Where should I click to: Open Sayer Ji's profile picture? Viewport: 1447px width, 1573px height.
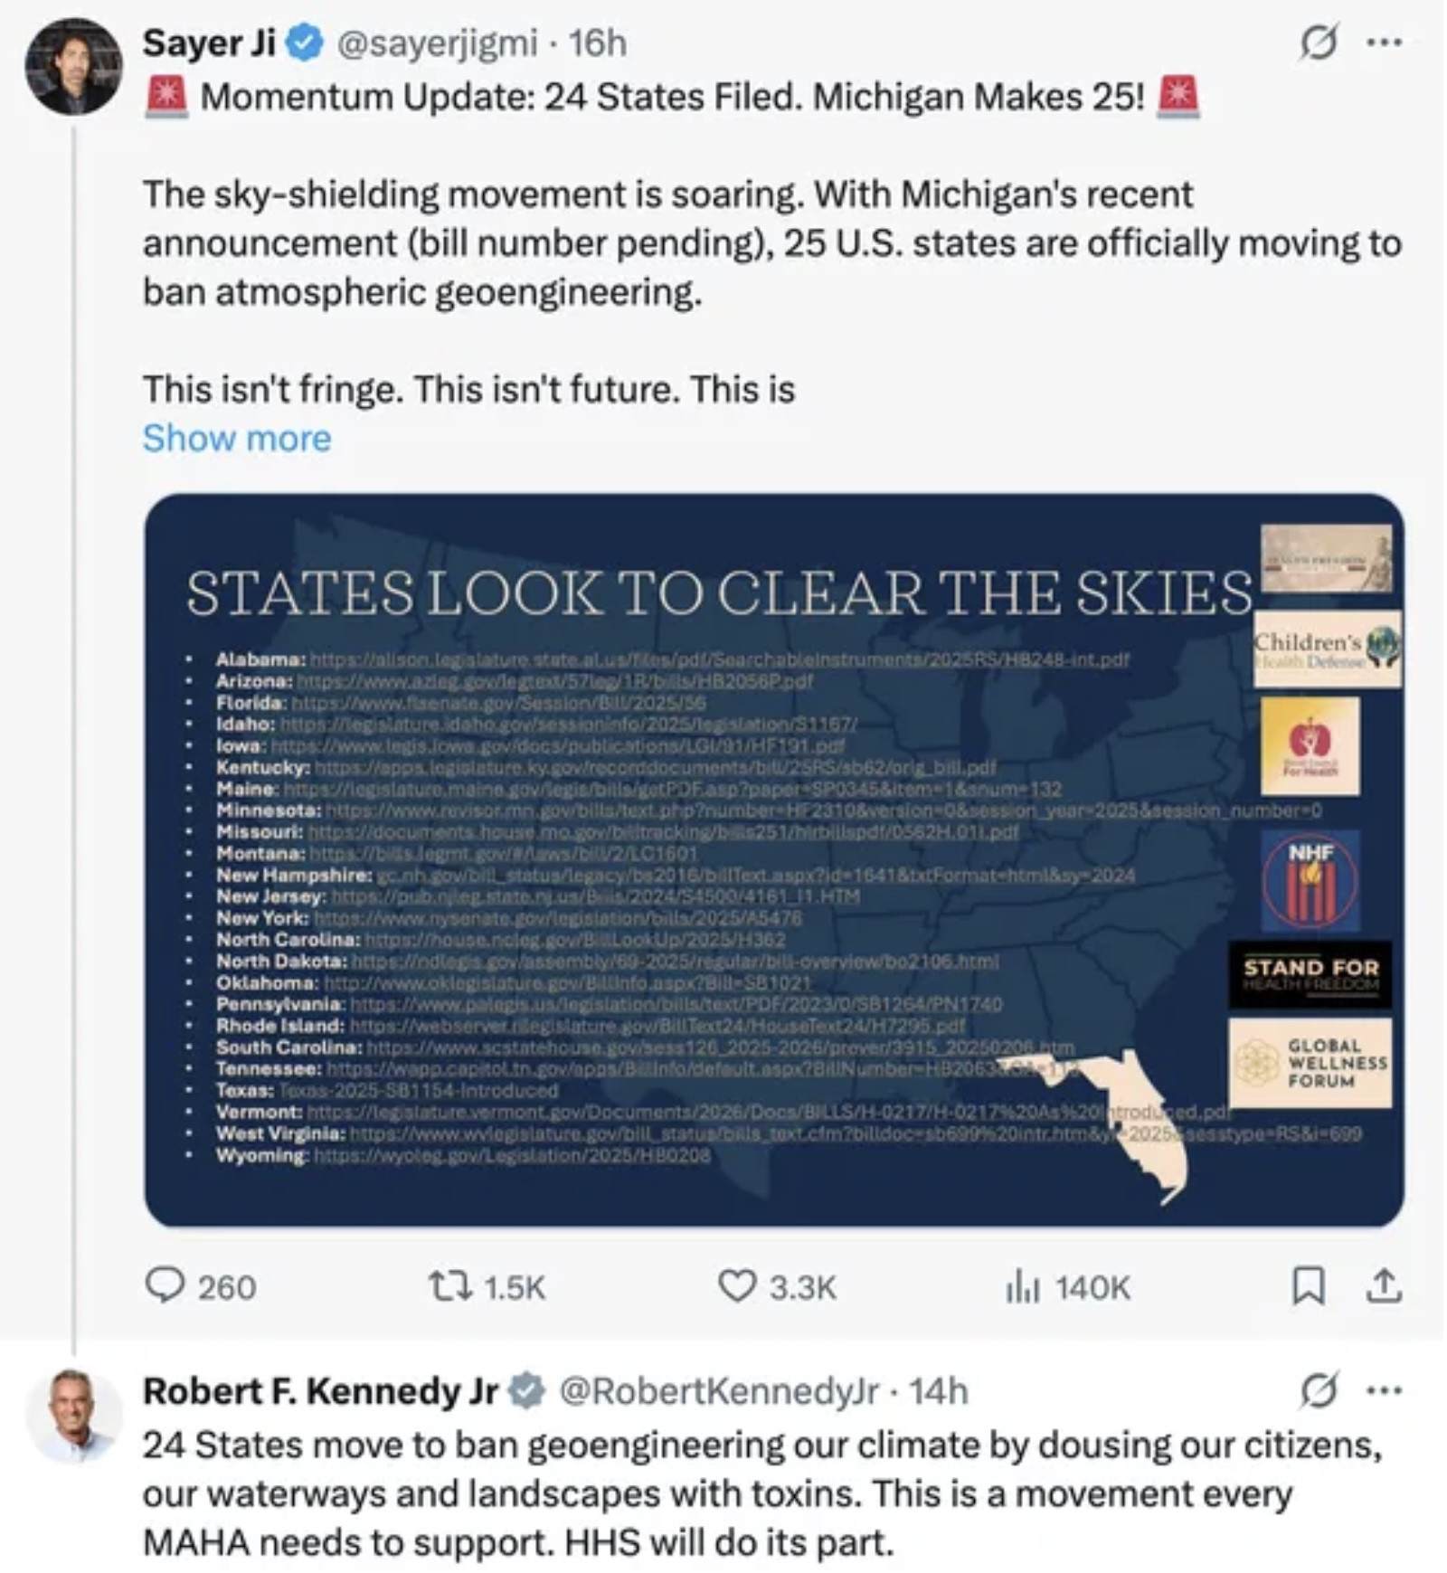pyautogui.click(x=73, y=67)
